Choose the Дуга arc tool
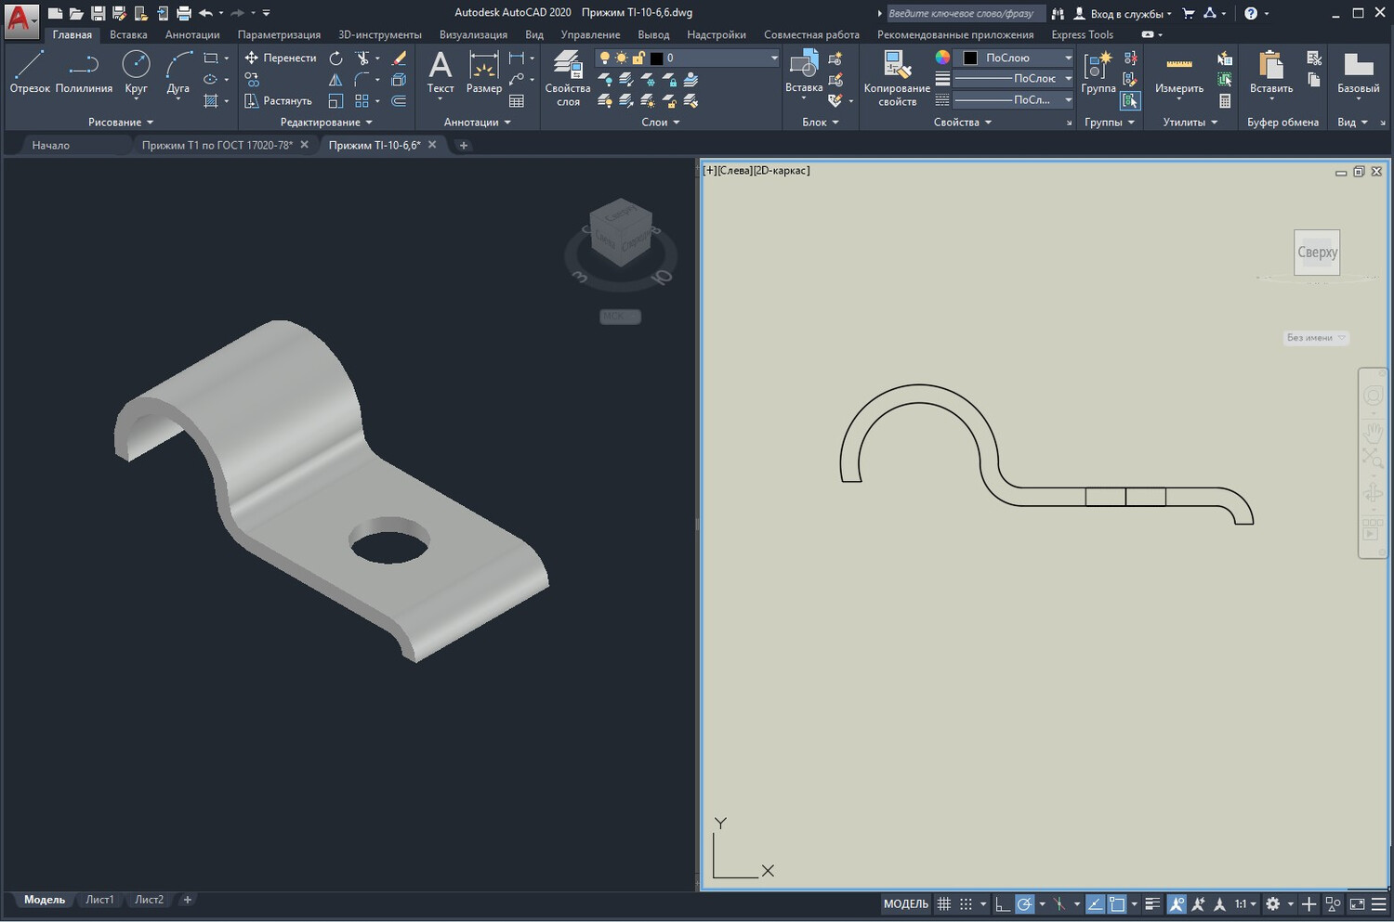The height and width of the screenshot is (922, 1394). [178, 72]
